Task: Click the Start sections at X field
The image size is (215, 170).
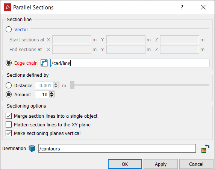Action: 72,39
